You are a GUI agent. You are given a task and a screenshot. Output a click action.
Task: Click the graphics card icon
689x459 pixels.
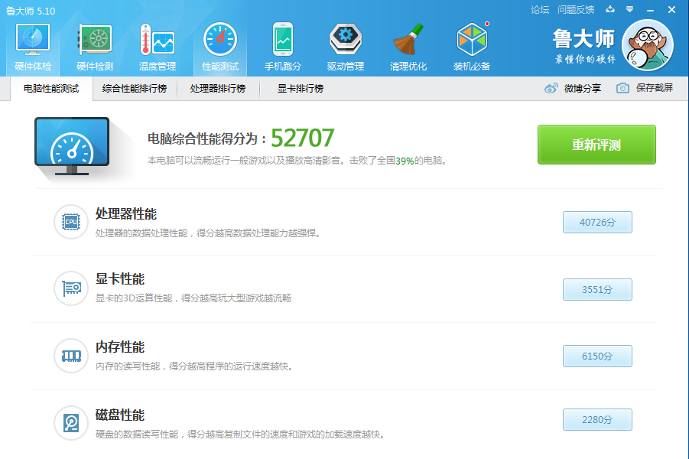[x=71, y=288]
